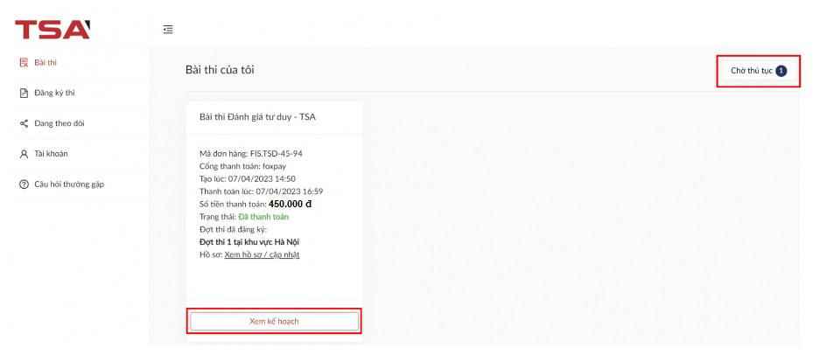Click the document icon beside Đăng ký thi
This screenshot has width=813, height=355.
pos(24,93)
